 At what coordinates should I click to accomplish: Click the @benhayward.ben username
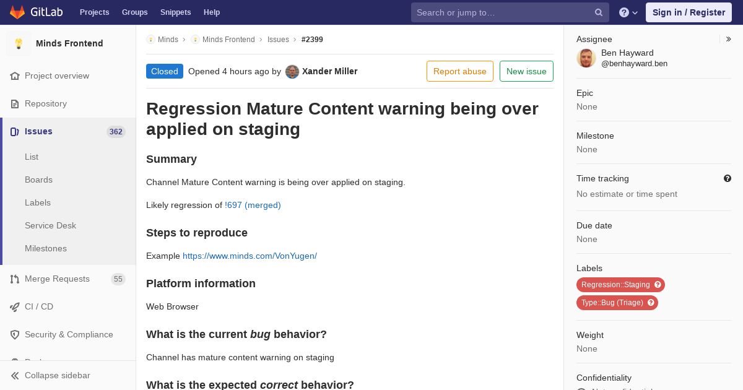click(634, 64)
